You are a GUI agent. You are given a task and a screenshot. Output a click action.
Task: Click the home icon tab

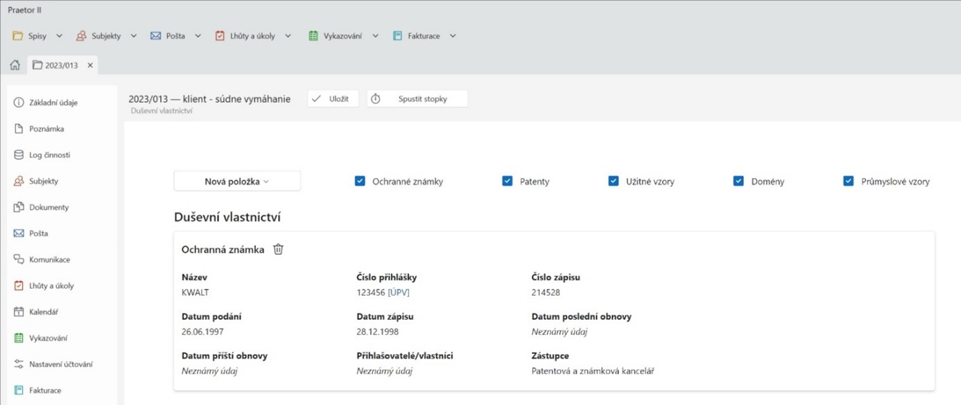pos(15,65)
